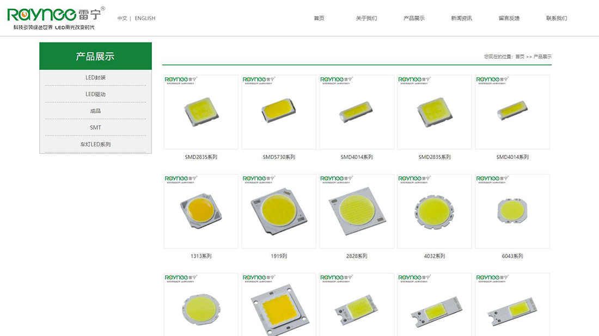The height and width of the screenshot is (336, 599).
Task: Click the 6043系列 product title text
Action: tap(512, 256)
